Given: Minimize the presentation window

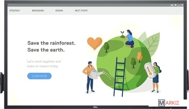Looking at the screenshot, I should pos(179,5).
